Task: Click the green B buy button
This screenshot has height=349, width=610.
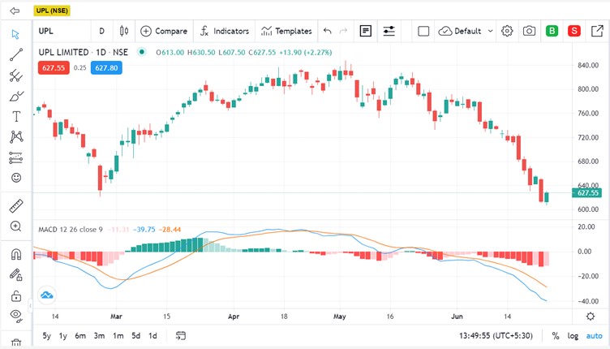Action: pyautogui.click(x=552, y=31)
